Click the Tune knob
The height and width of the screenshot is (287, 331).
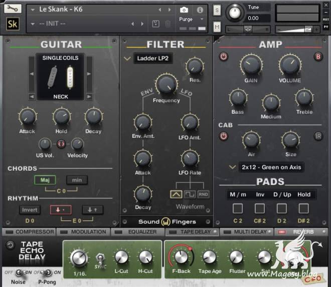click(x=235, y=13)
